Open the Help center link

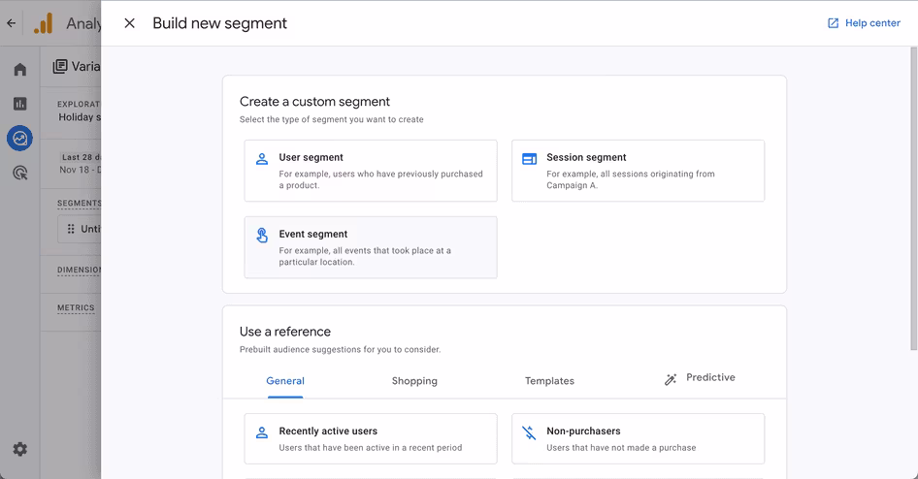tap(864, 23)
